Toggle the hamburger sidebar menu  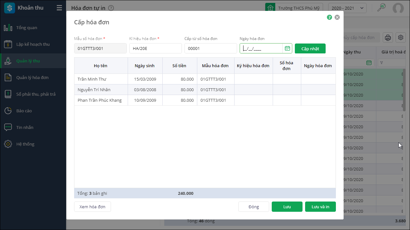coord(59,8)
